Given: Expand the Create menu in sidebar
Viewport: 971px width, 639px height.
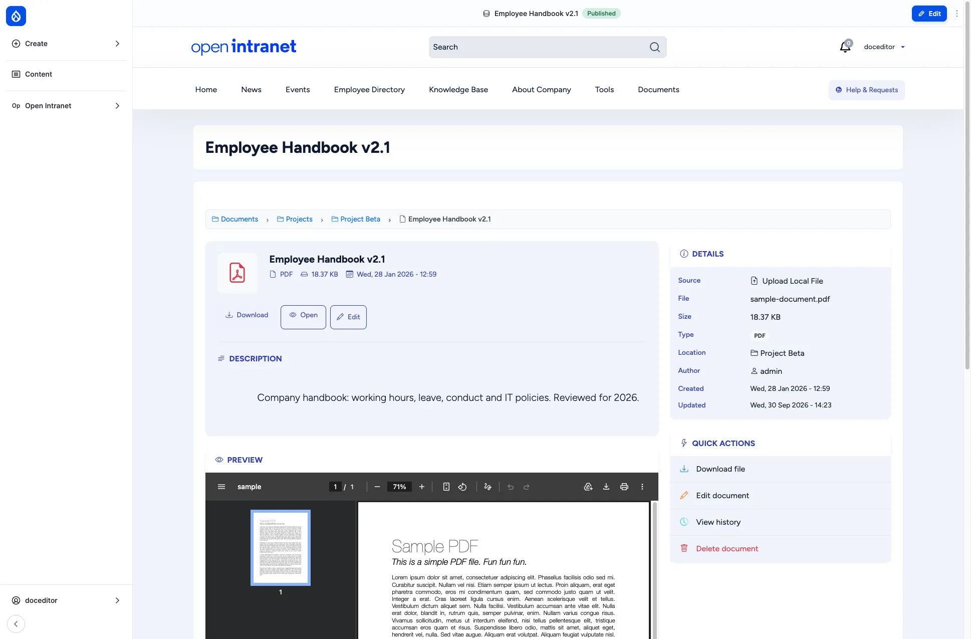Looking at the screenshot, I should coord(66,44).
